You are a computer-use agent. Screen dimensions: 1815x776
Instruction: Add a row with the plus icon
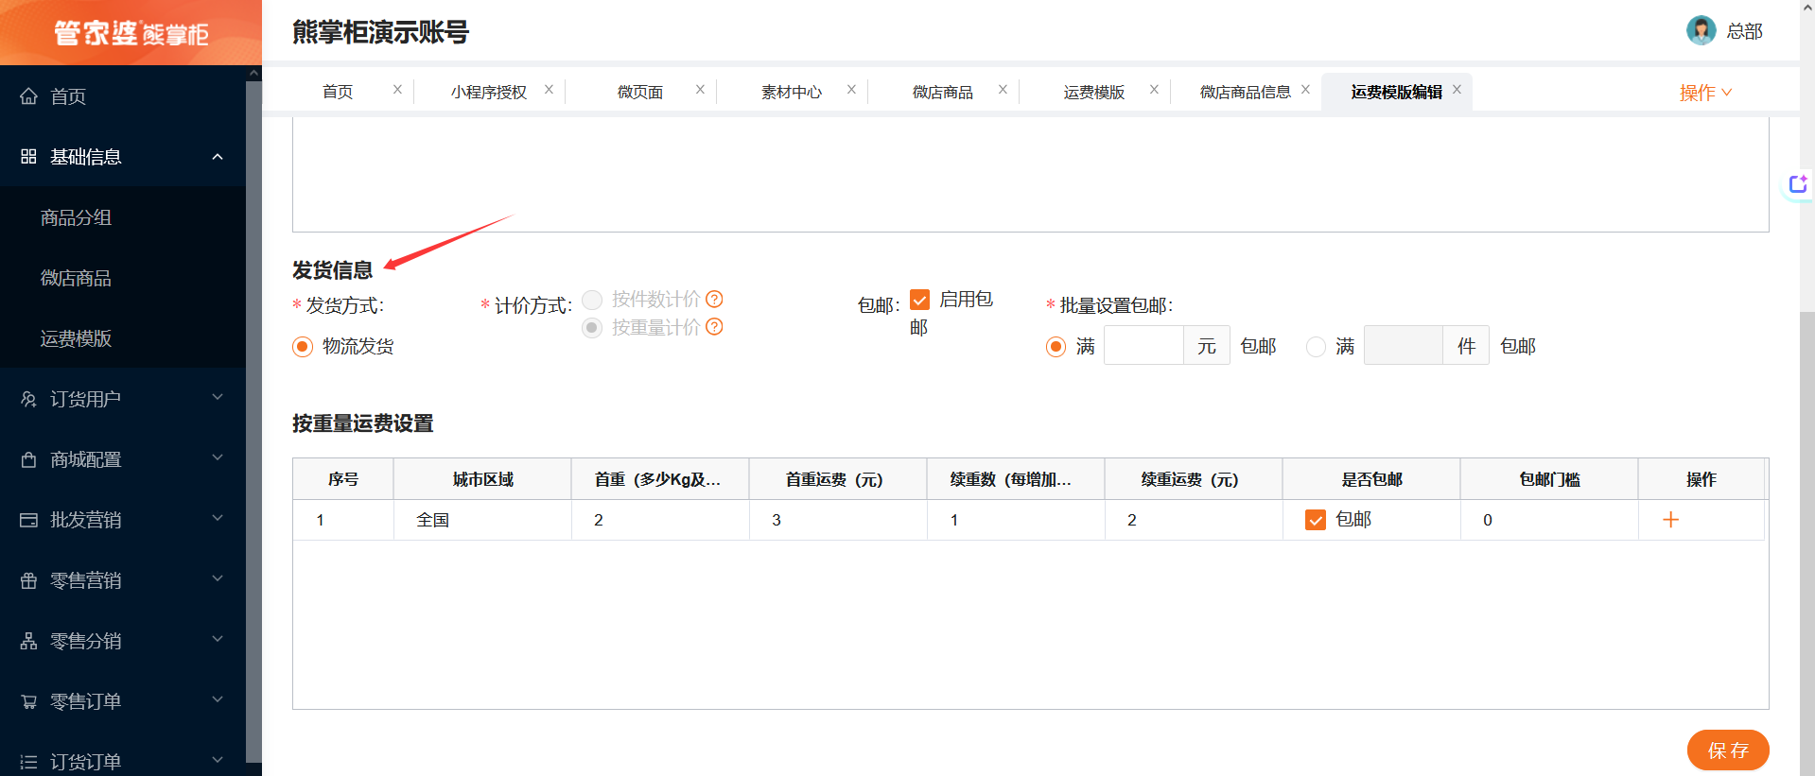click(x=1671, y=520)
